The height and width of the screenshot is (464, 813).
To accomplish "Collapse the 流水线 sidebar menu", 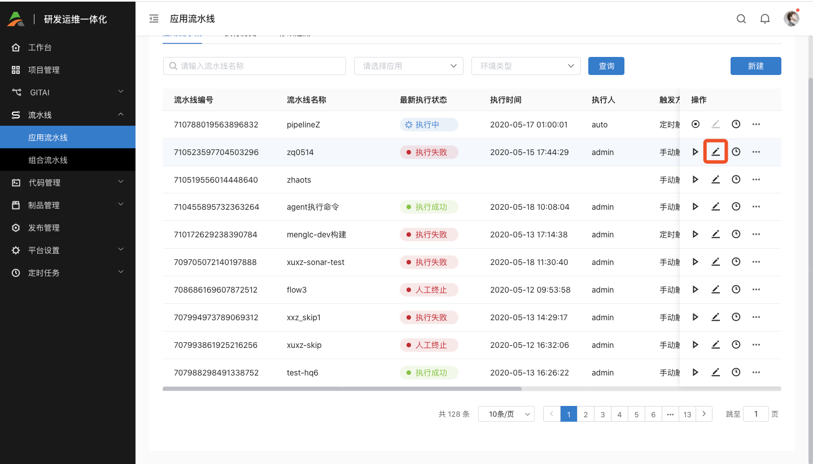I will click(68, 114).
